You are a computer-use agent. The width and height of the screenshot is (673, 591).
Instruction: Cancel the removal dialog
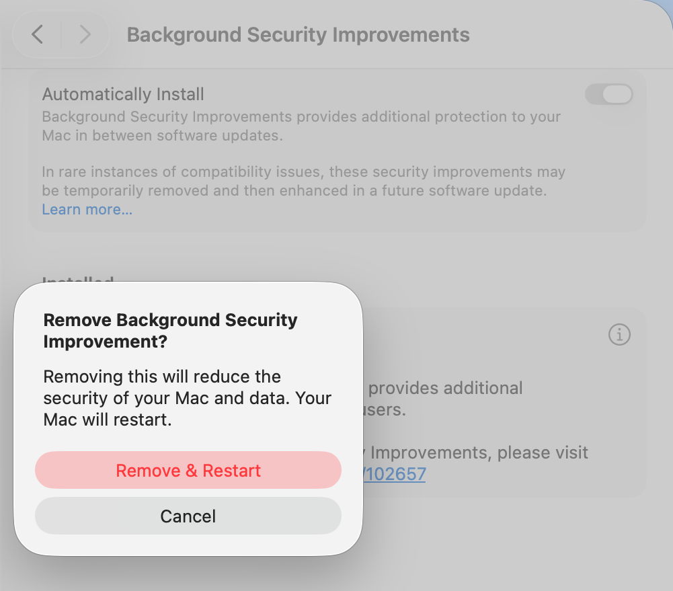188,516
